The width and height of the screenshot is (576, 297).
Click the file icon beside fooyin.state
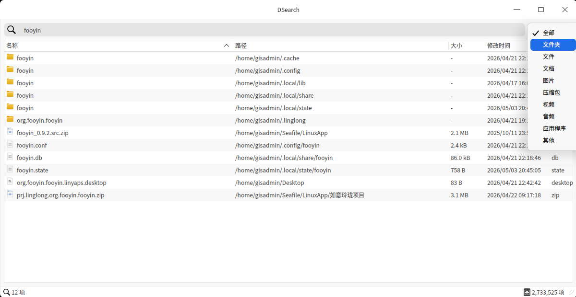[x=10, y=169]
